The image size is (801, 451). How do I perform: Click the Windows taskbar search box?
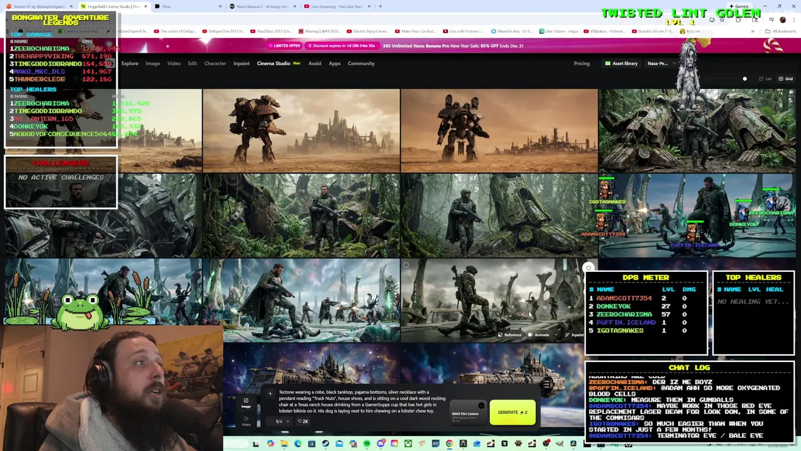(x=237, y=444)
